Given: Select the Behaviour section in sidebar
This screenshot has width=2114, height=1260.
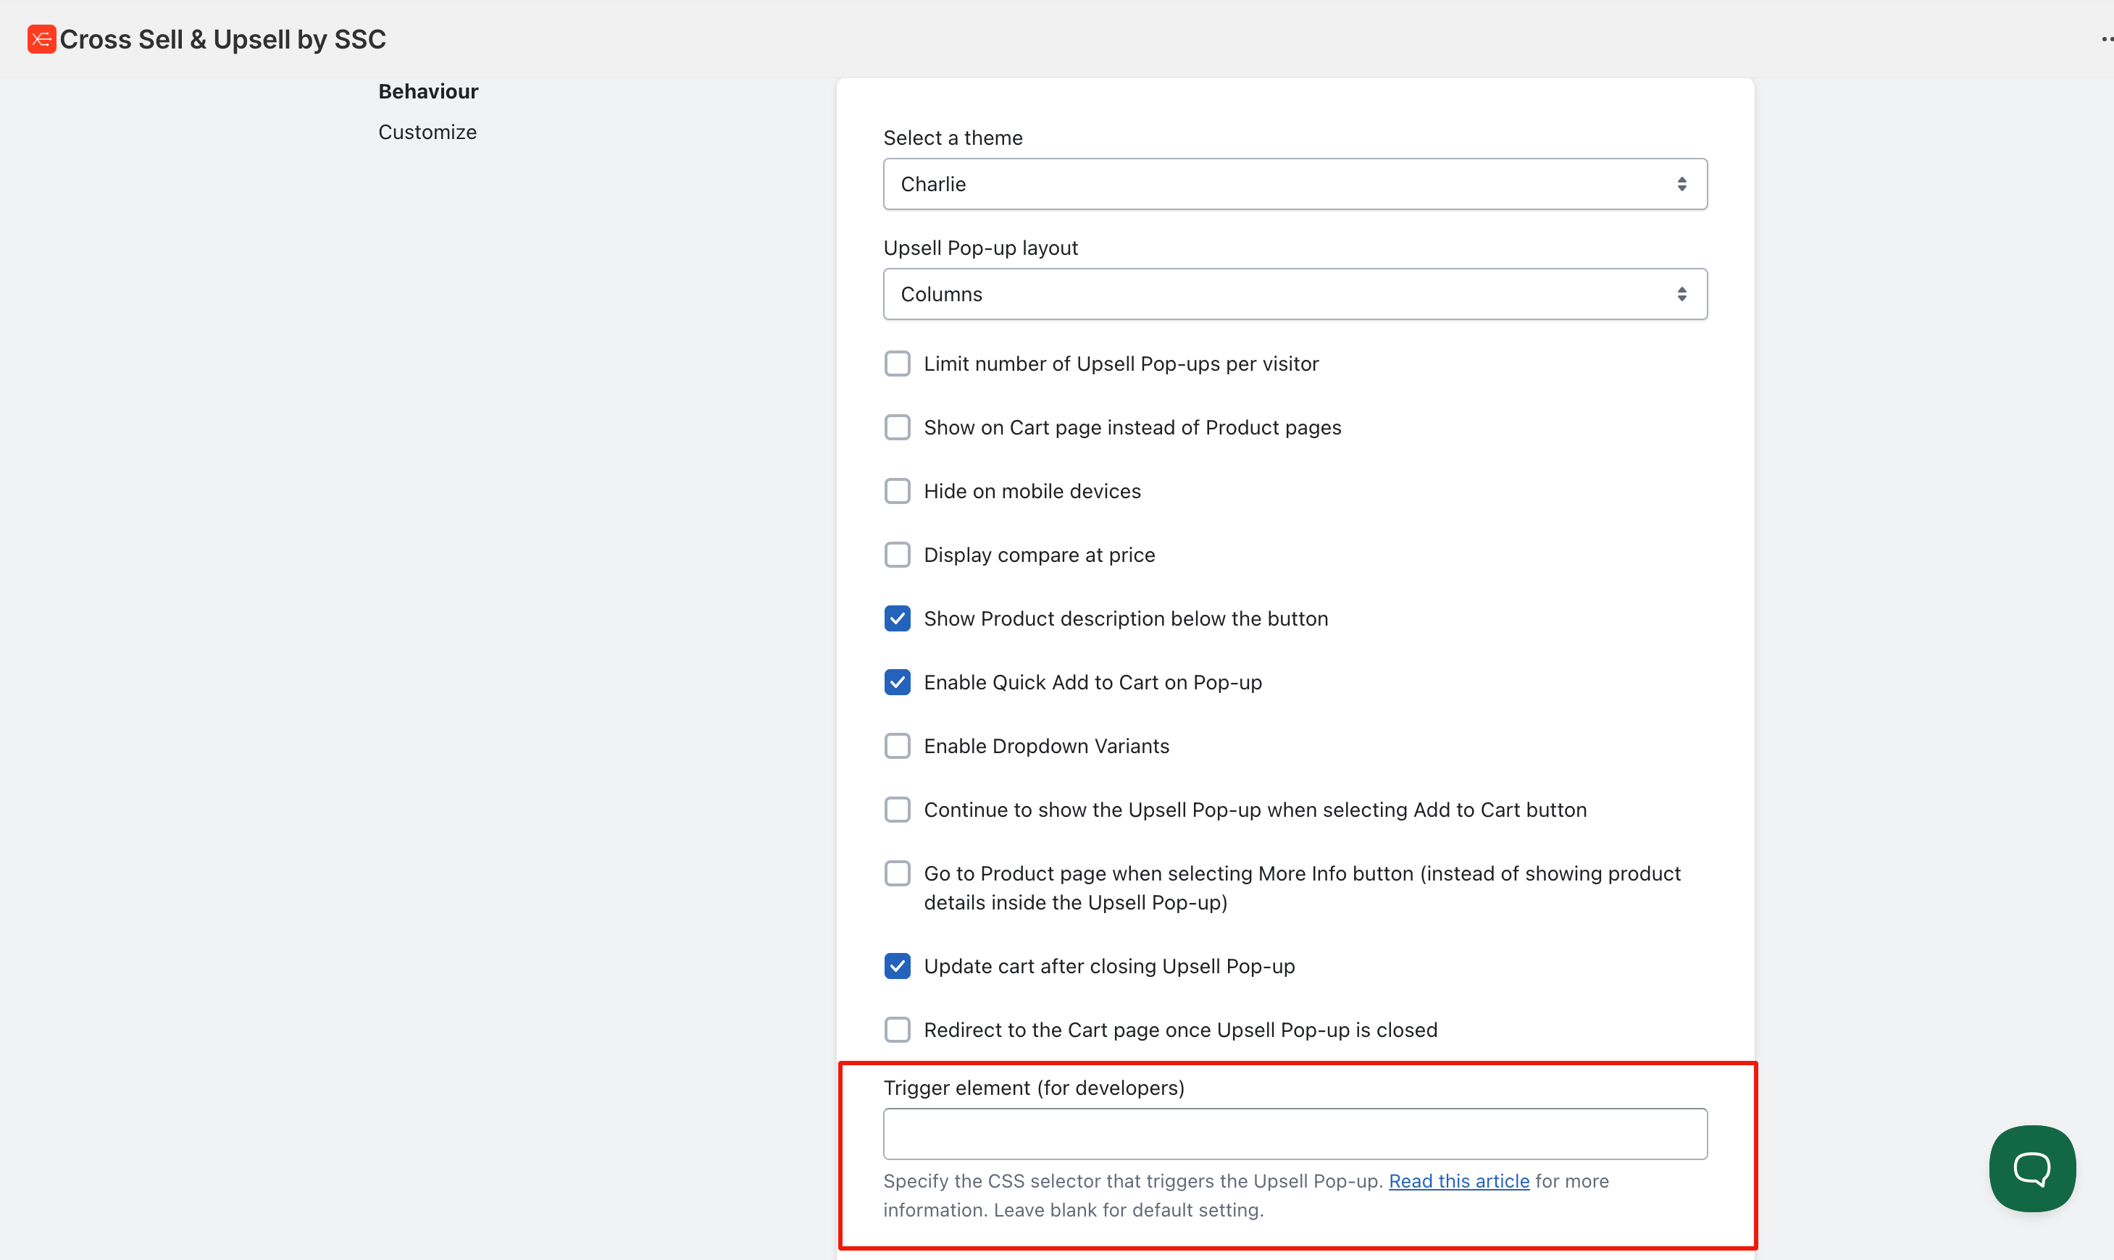Looking at the screenshot, I should (x=428, y=92).
